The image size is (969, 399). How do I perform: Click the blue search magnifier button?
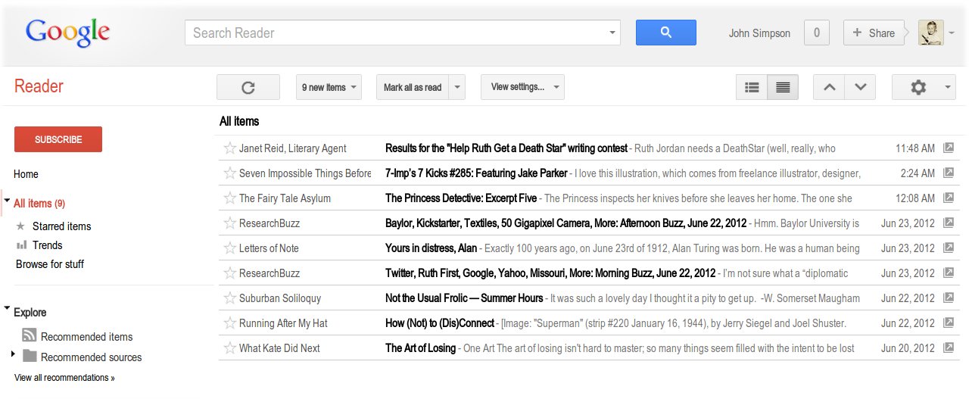click(666, 33)
